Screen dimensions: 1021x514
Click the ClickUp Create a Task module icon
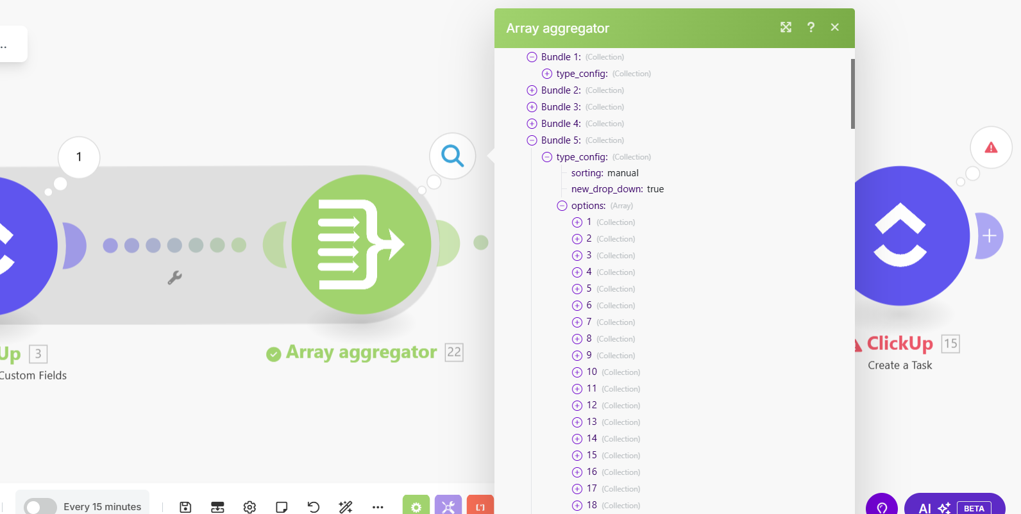click(900, 236)
